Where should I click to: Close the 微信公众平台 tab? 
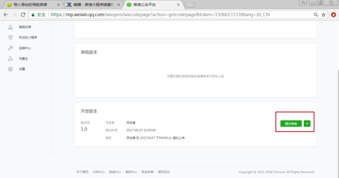(178, 5)
